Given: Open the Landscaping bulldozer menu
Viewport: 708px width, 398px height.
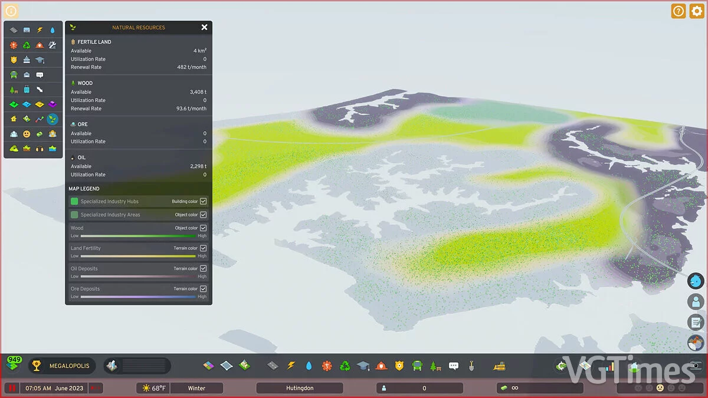Looking at the screenshot, I should (x=498, y=366).
